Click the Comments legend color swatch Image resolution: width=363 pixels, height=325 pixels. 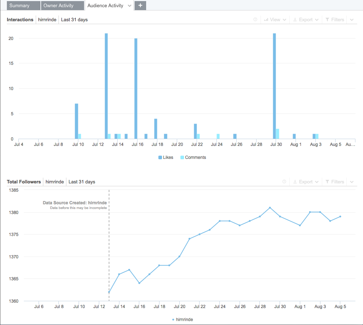[x=182, y=157]
